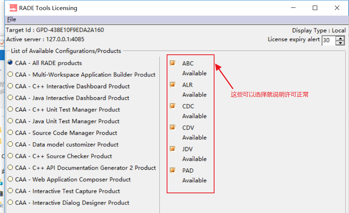This screenshot has width=349, height=213.
Task: Select CAA - All RADE products radio button
Action: (10, 63)
